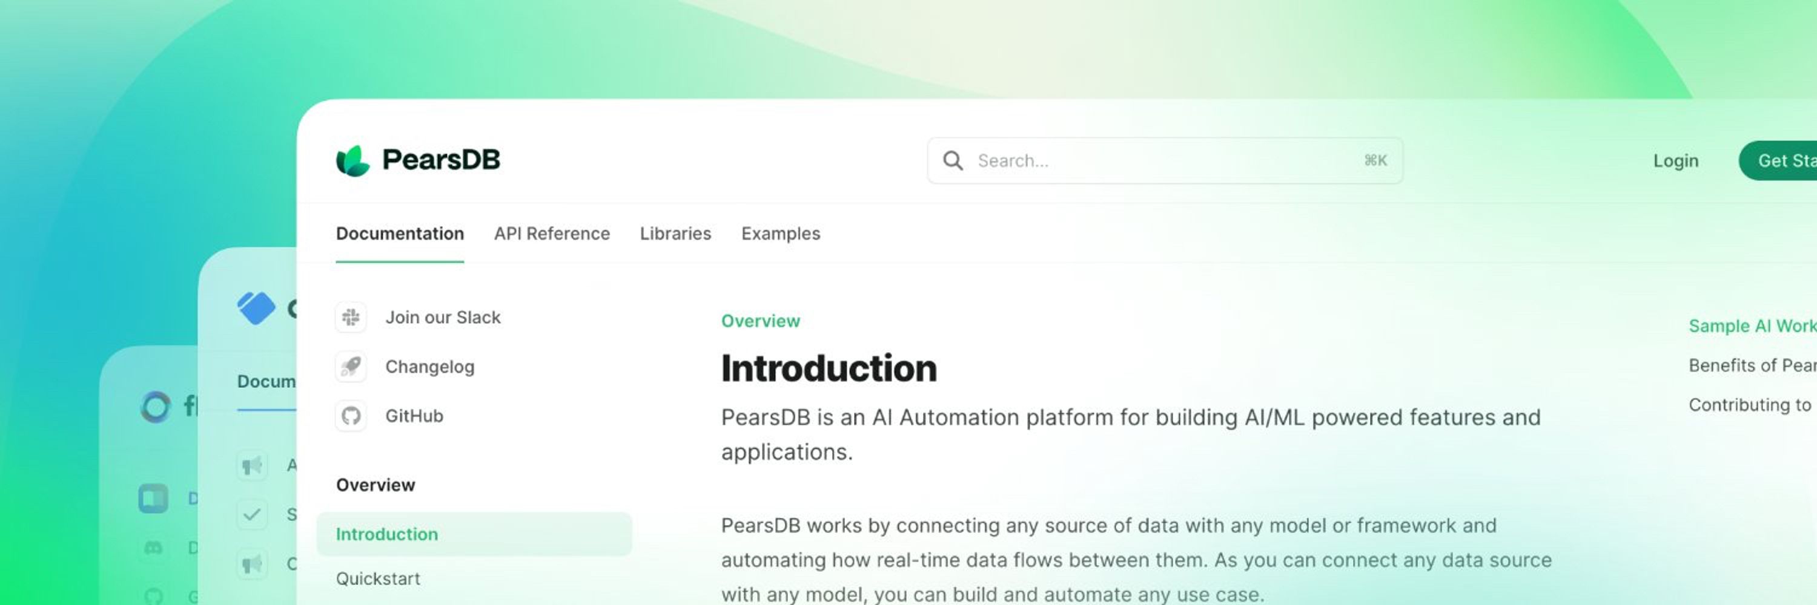
Task: Open the GitHub sidebar link
Action: pyautogui.click(x=414, y=416)
